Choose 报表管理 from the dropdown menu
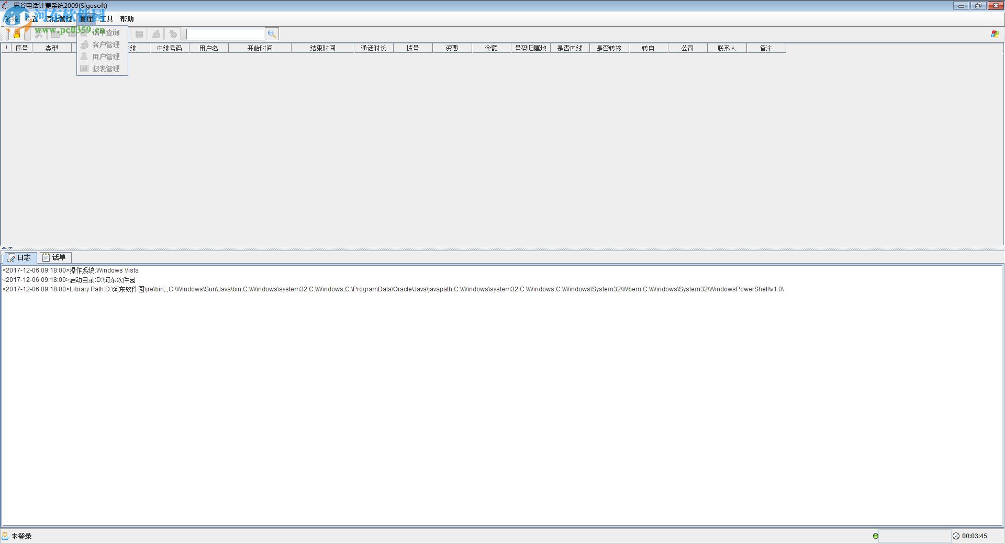 click(x=103, y=69)
